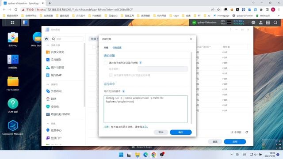Open Chrome extensions puzzle icon
The image size is (283, 159).
pos(261,10)
